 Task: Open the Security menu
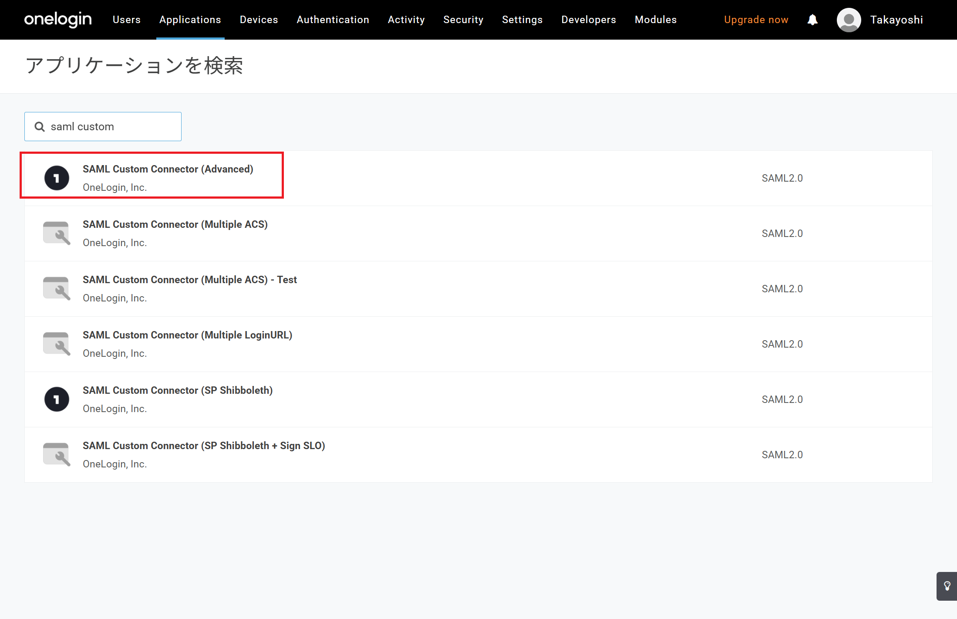point(463,20)
